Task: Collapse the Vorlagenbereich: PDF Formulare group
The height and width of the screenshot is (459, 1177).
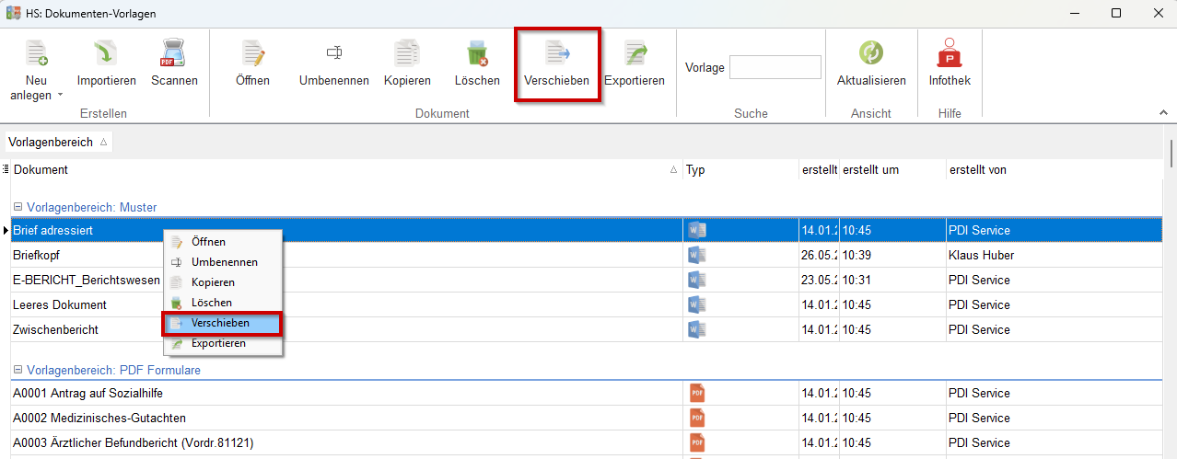Action: (x=18, y=370)
